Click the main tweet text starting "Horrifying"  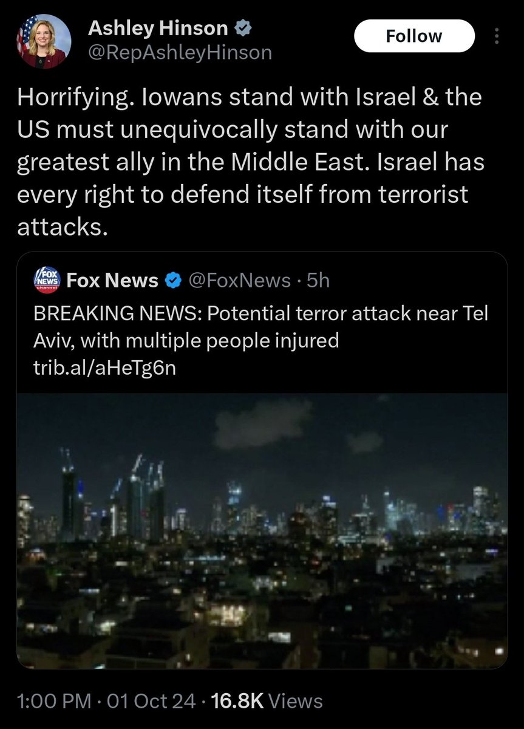coord(249,162)
